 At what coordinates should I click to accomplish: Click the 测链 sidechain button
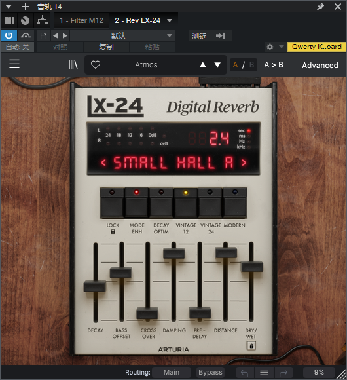[x=199, y=36]
